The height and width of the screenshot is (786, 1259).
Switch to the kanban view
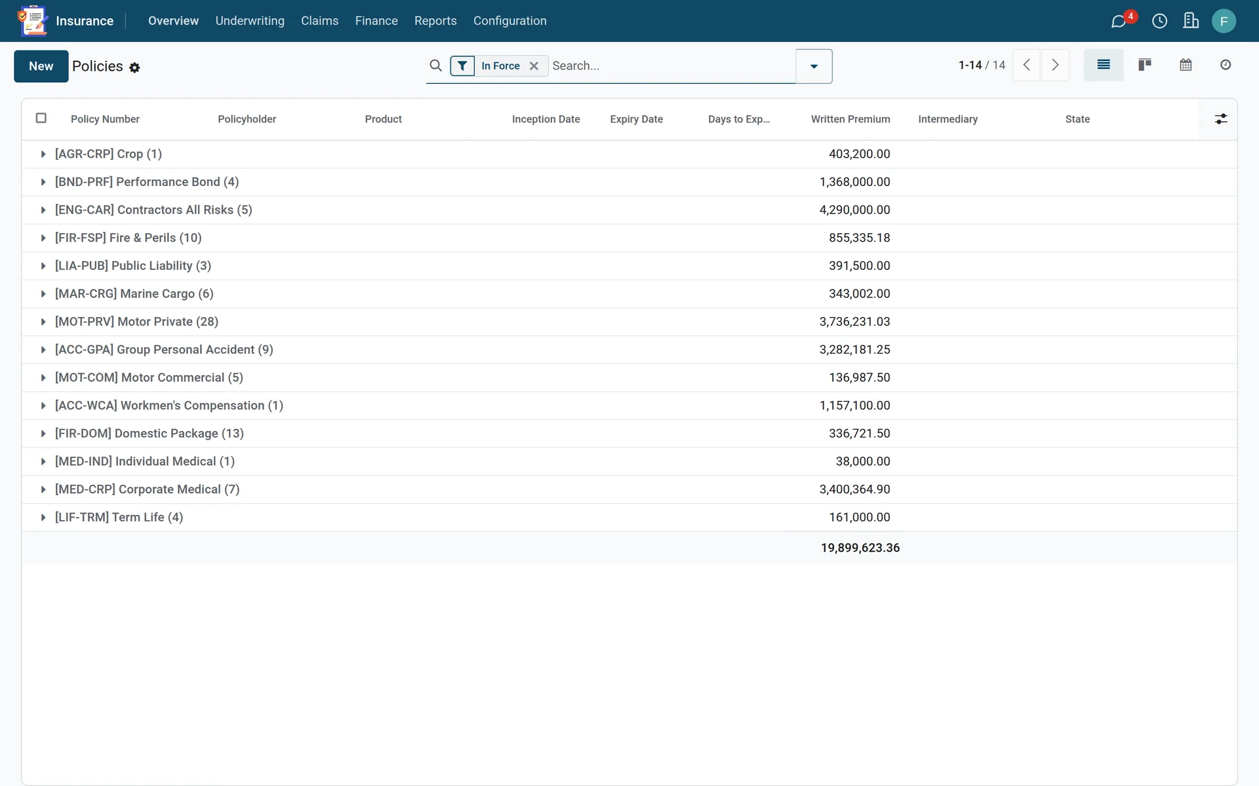(1145, 65)
